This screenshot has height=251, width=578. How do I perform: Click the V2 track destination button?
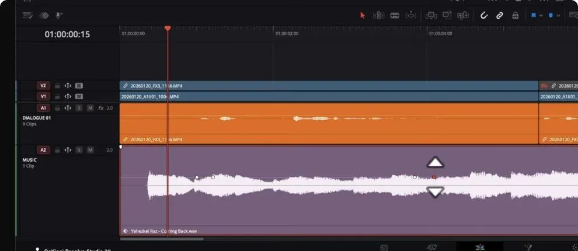click(43, 85)
